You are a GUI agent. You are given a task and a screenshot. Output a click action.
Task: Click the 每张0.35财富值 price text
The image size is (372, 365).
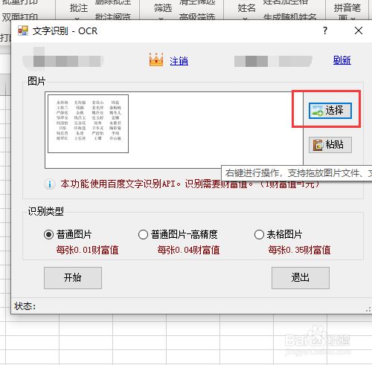[299, 250]
